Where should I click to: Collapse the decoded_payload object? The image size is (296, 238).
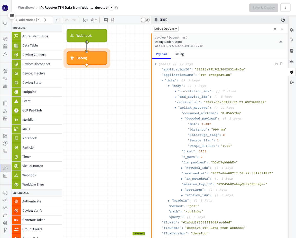point(182,119)
